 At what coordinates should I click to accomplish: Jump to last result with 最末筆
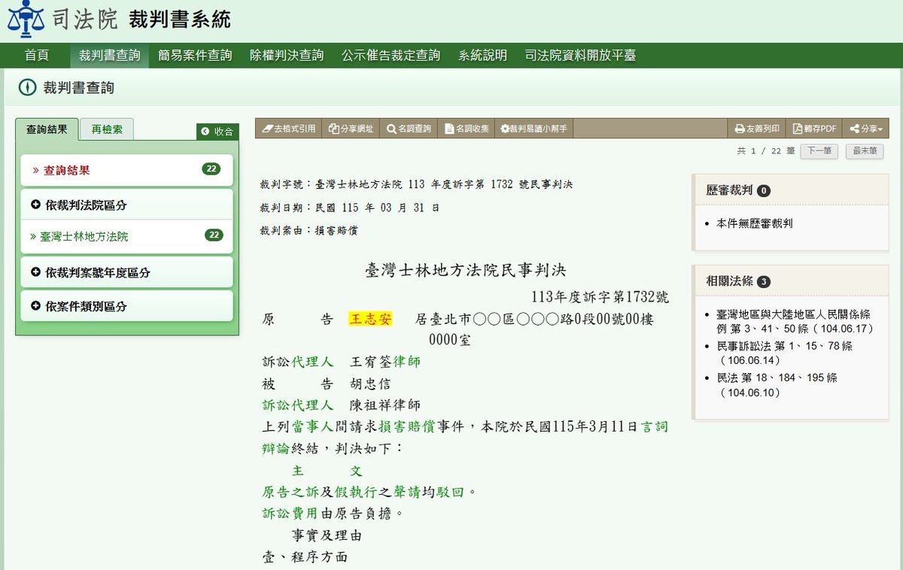pyautogui.click(x=865, y=151)
